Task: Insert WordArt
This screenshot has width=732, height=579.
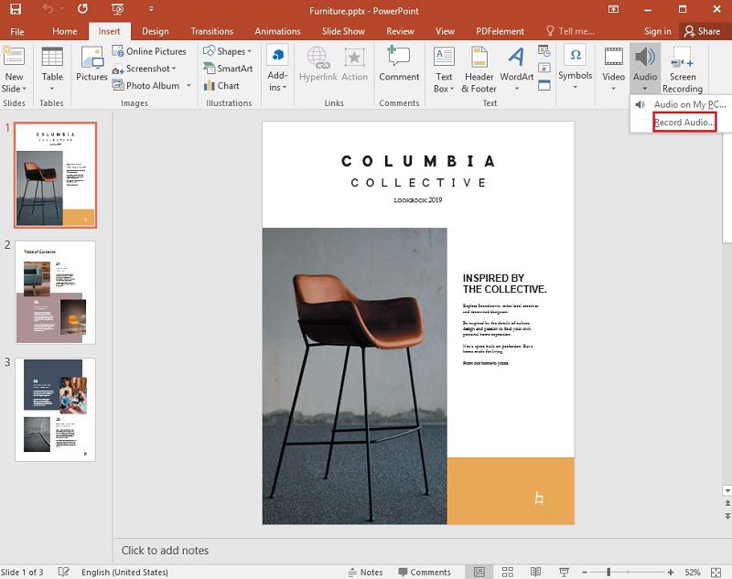Action: coord(517,66)
